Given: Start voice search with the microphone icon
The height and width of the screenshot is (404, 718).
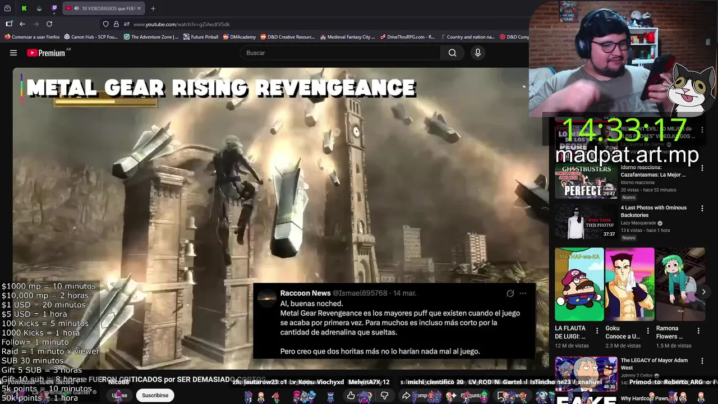Looking at the screenshot, I should click(x=478, y=53).
